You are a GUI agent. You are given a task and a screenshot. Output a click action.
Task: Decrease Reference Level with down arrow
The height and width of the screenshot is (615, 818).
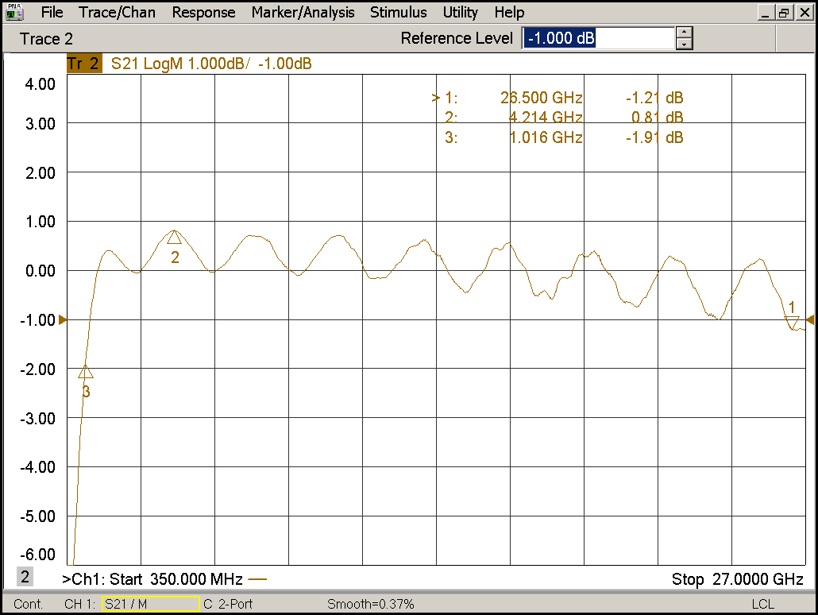(684, 44)
